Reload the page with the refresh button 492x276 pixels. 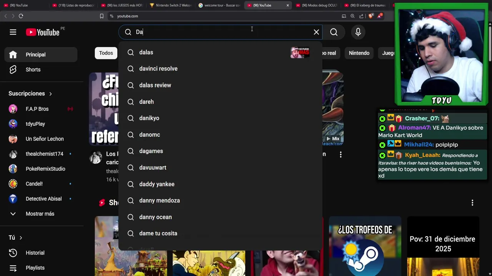pyautogui.click(x=21, y=16)
